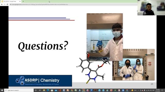Screen dimensions: 165x92
Task: Click the Chrome icon on the taskbar
Action: [x=84, y=90]
